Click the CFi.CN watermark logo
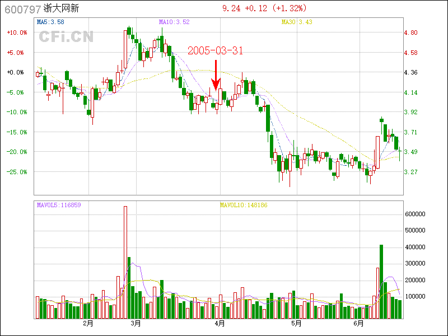448x336 pixels. (66, 37)
